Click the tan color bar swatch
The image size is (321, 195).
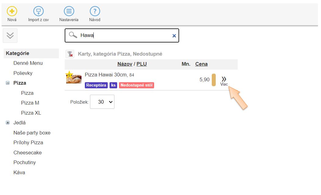pyautogui.click(x=214, y=80)
